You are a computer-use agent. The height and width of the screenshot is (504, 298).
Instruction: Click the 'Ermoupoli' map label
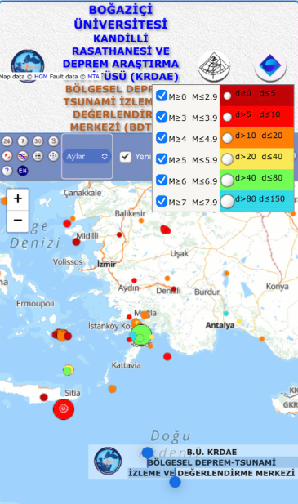coord(35,303)
